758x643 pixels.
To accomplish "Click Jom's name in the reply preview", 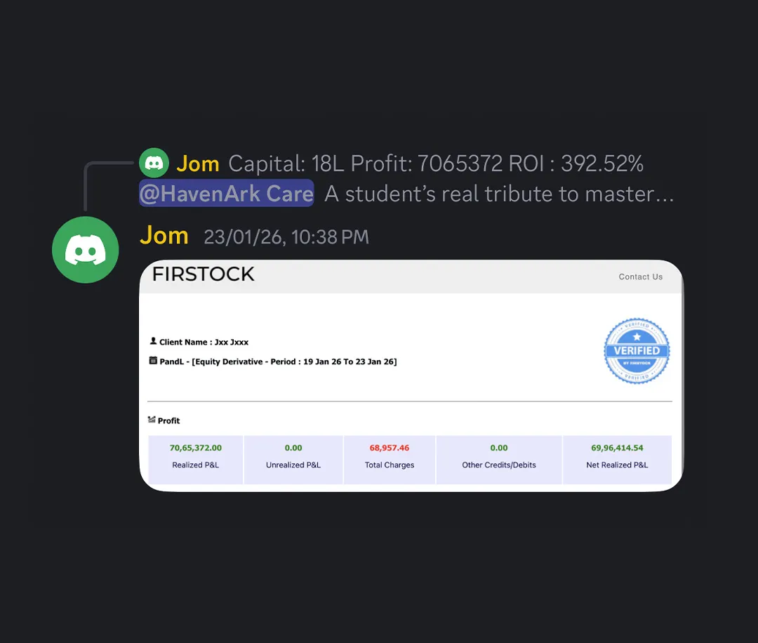I will click(x=198, y=164).
